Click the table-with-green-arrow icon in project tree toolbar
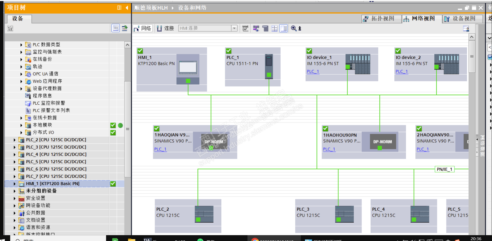This screenshot has width=492, height=241. (x=125, y=28)
